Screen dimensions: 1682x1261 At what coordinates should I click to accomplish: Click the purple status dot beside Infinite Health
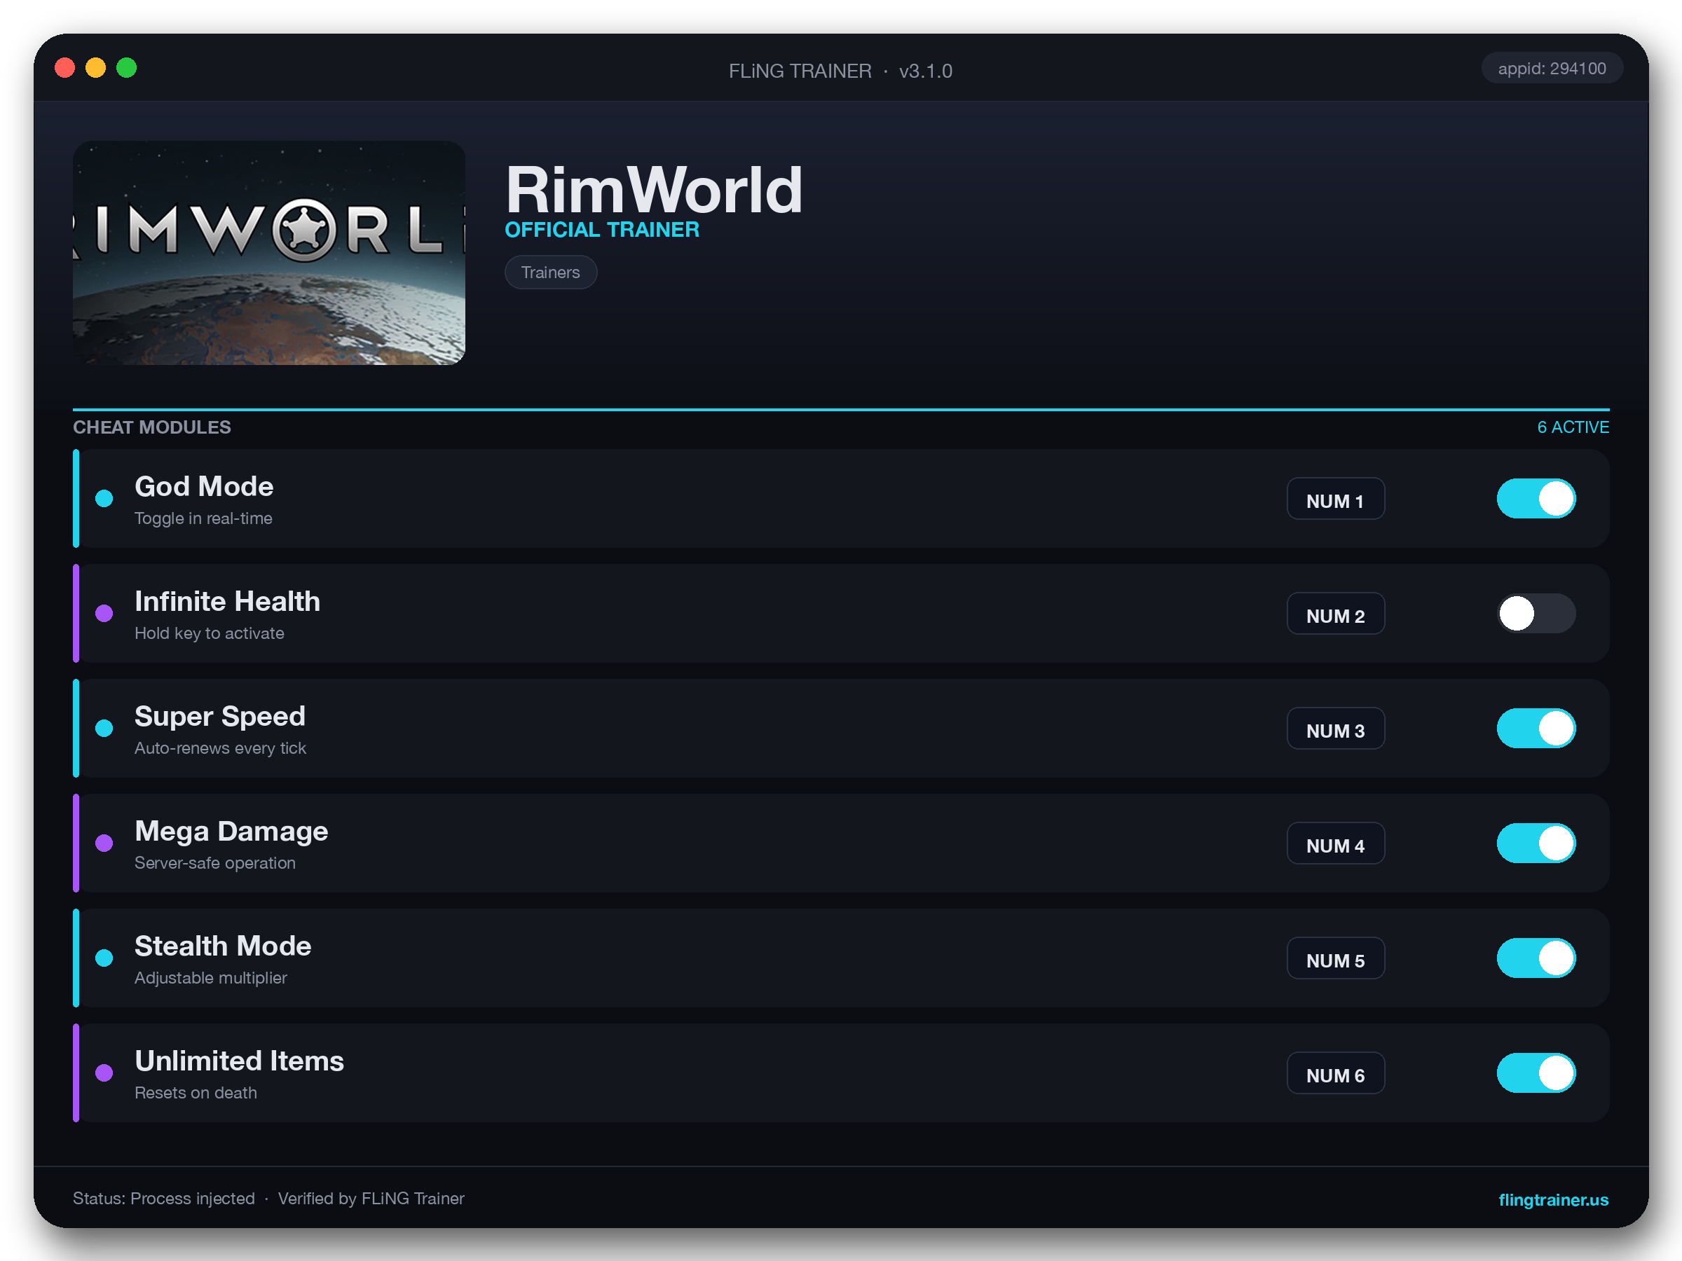(x=104, y=614)
